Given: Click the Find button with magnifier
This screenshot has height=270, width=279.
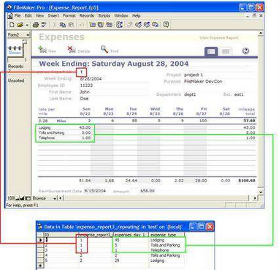Looking at the screenshot, I should point(110,50).
